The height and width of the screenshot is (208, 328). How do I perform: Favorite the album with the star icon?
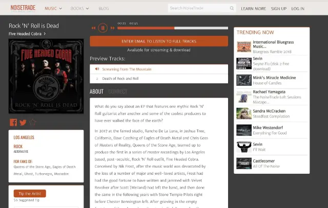pos(33,122)
